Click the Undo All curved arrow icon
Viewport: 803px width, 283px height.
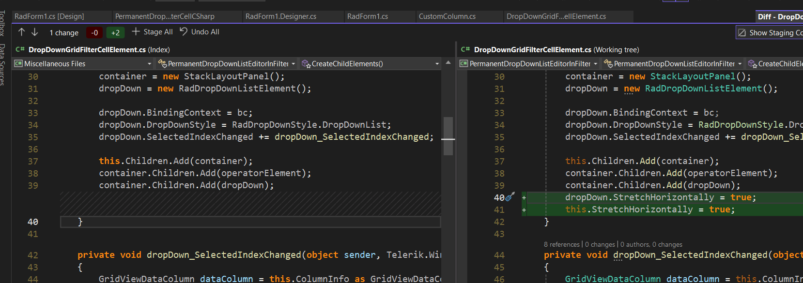184,31
